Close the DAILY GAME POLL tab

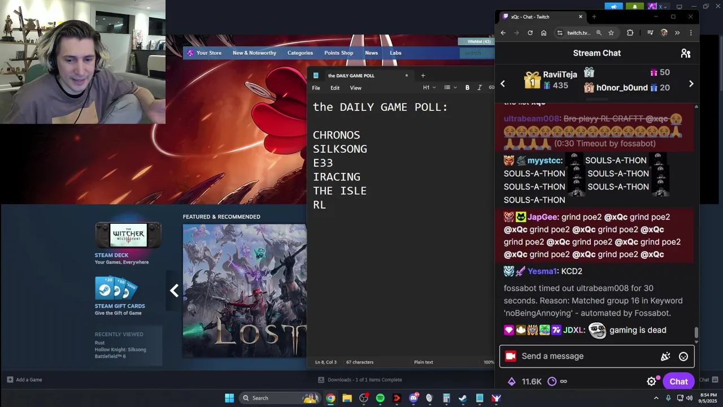click(406, 75)
